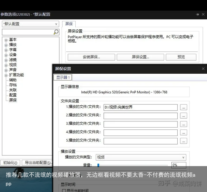Screen dimensions: 207x192
Task: Click the 音量 volume slider
Action: point(132,165)
